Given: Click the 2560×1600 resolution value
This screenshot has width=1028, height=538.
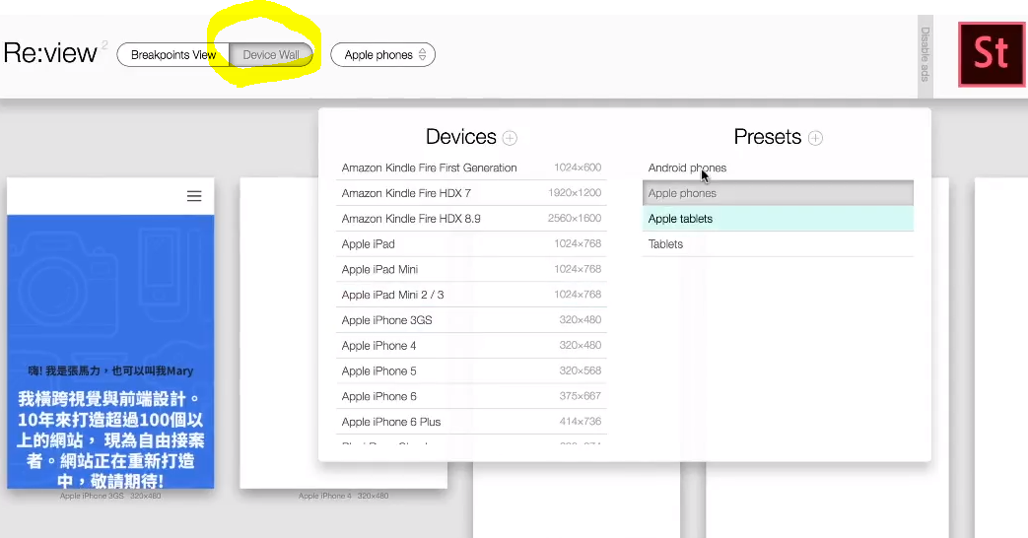Looking at the screenshot, I should [575, 218].
